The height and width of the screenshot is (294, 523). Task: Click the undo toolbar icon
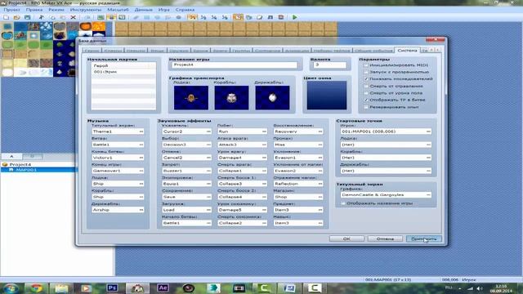click(87, 17)
